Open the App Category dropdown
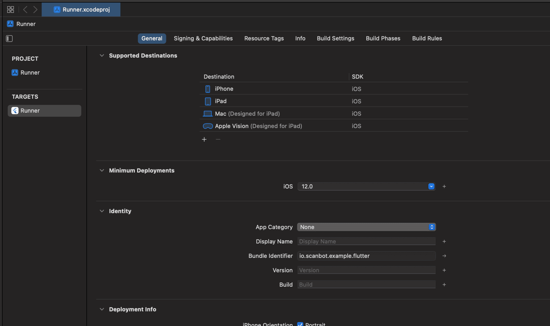This screenshot has width=550, height=326. coord(431,227)
